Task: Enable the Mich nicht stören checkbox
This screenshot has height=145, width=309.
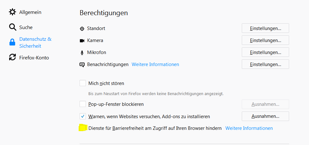Action: (x=83, y=83)
